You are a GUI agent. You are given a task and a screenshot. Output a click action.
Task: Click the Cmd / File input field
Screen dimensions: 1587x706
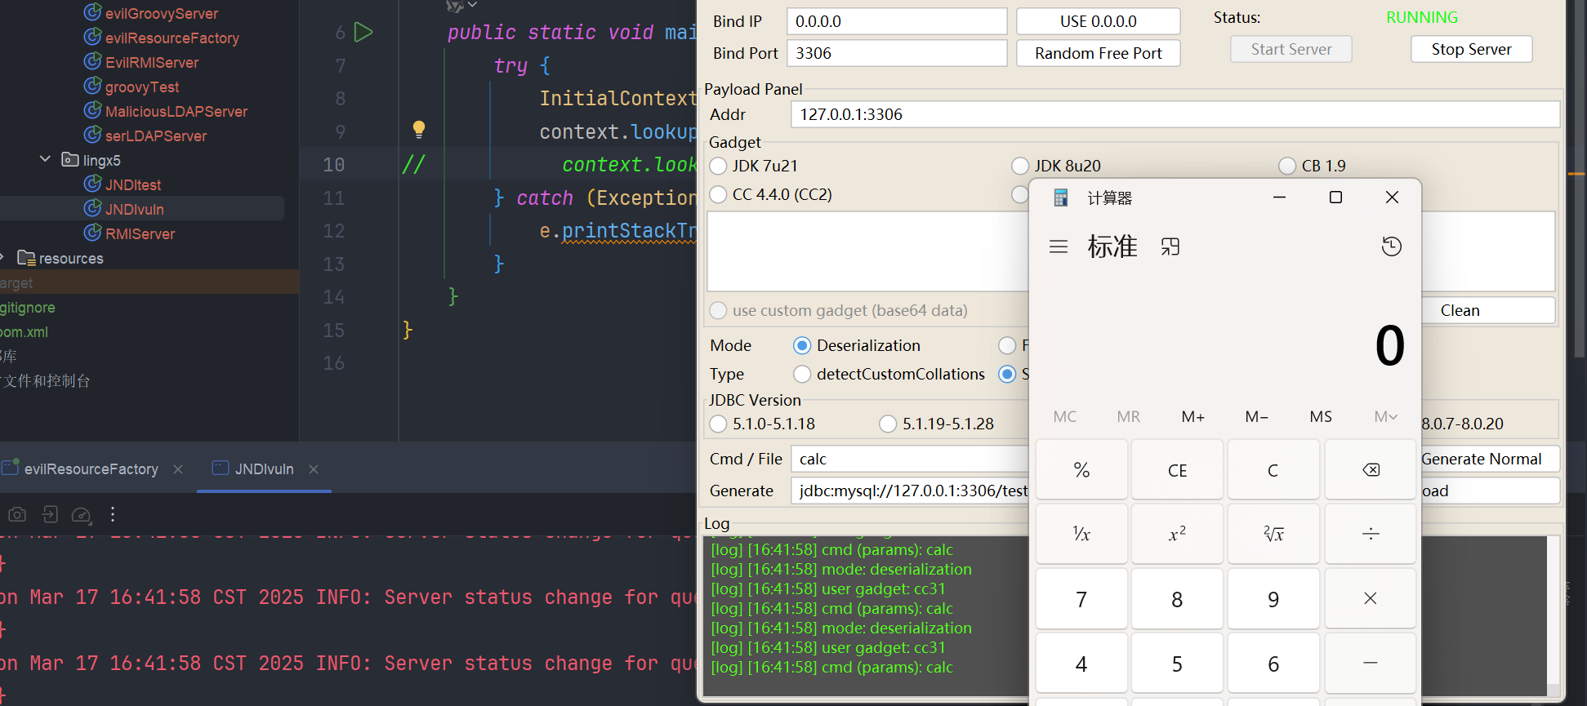click(909, 459)
